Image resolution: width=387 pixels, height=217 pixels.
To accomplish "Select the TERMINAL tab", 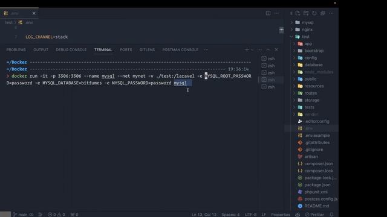I will tap(103, 49).
